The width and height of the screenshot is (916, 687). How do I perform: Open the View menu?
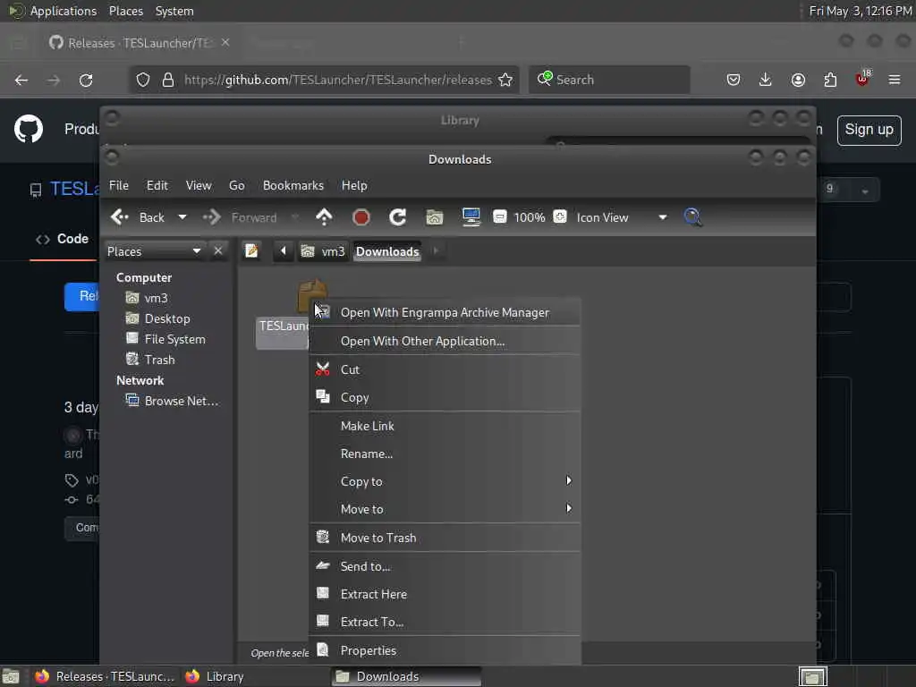click(199, 185)
